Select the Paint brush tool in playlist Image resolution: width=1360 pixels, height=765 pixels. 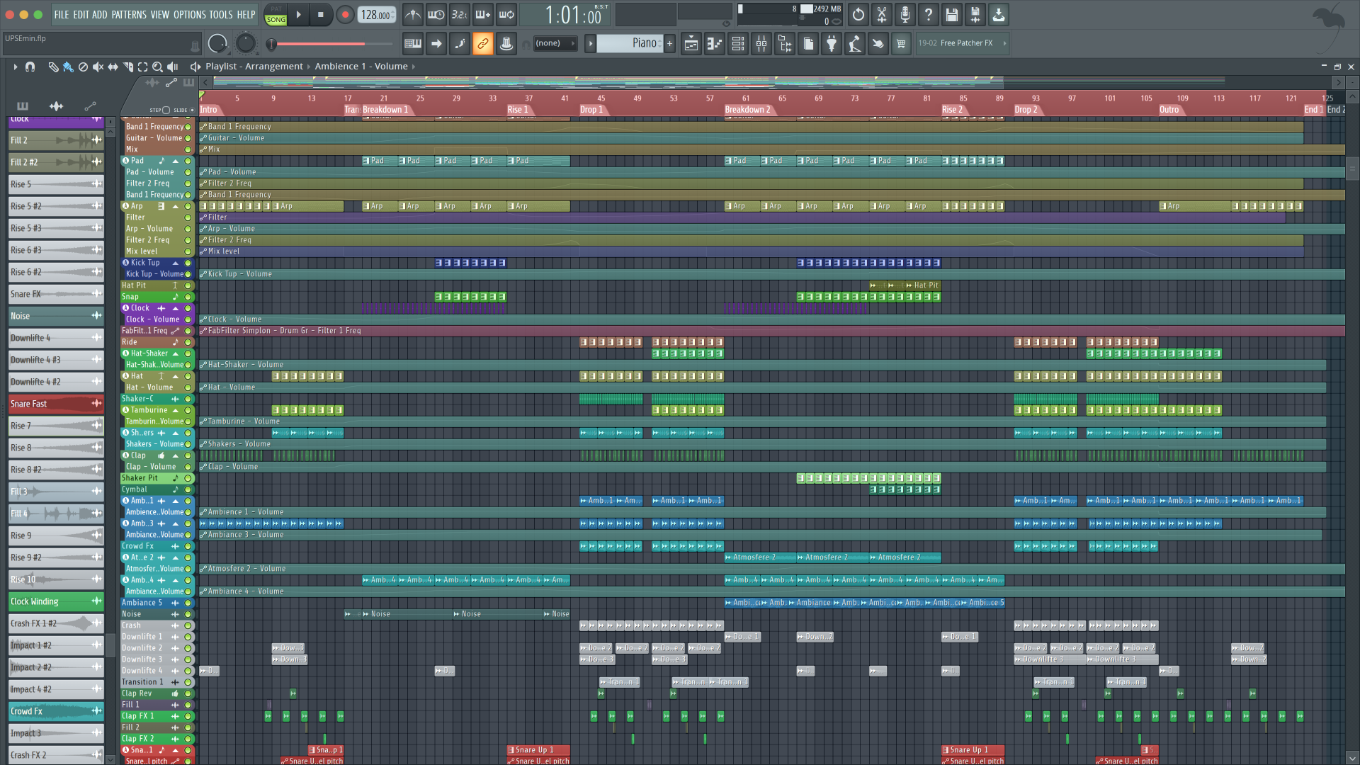68,67
